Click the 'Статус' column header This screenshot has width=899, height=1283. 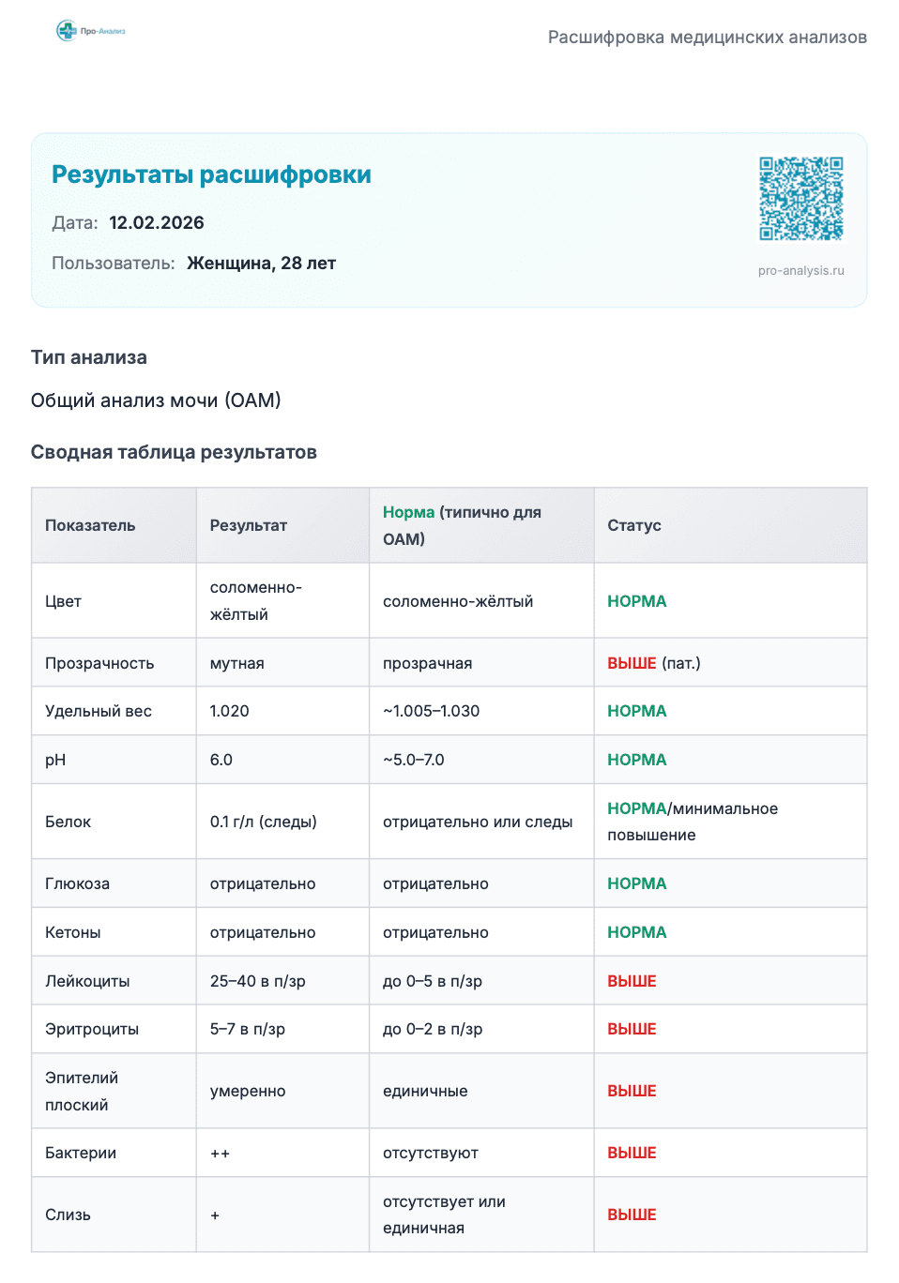pos(634,525)
